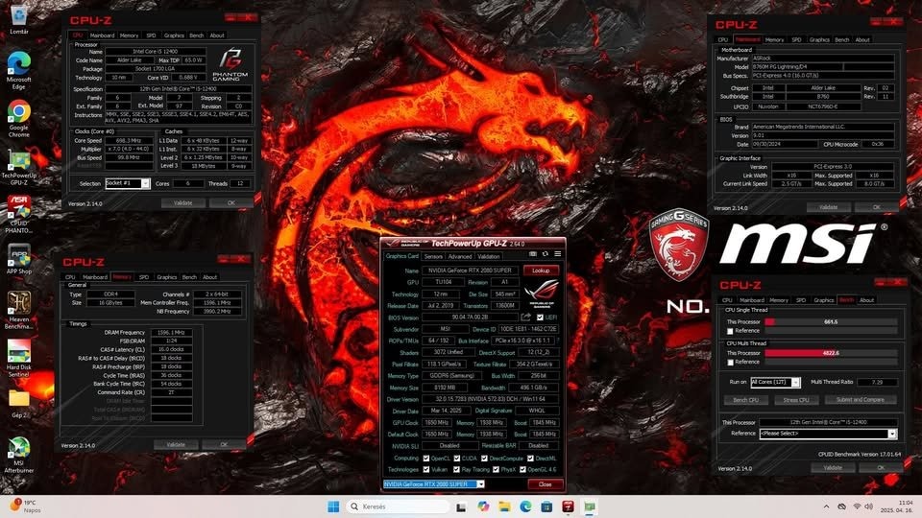Launch Microsoft Edge from the desktop shortcut

(19, 70)
